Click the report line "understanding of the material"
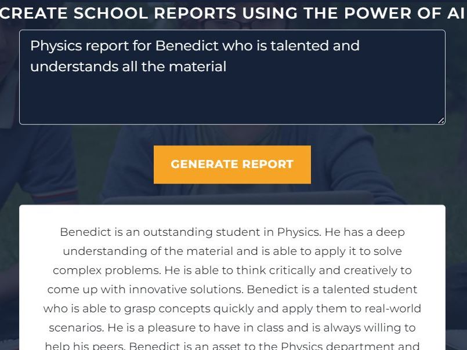Viewport: 467px width, 350px height. [232, 251]
